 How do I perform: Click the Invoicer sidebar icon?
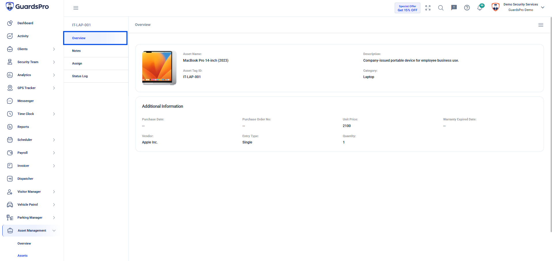click(x=10, y=166)
